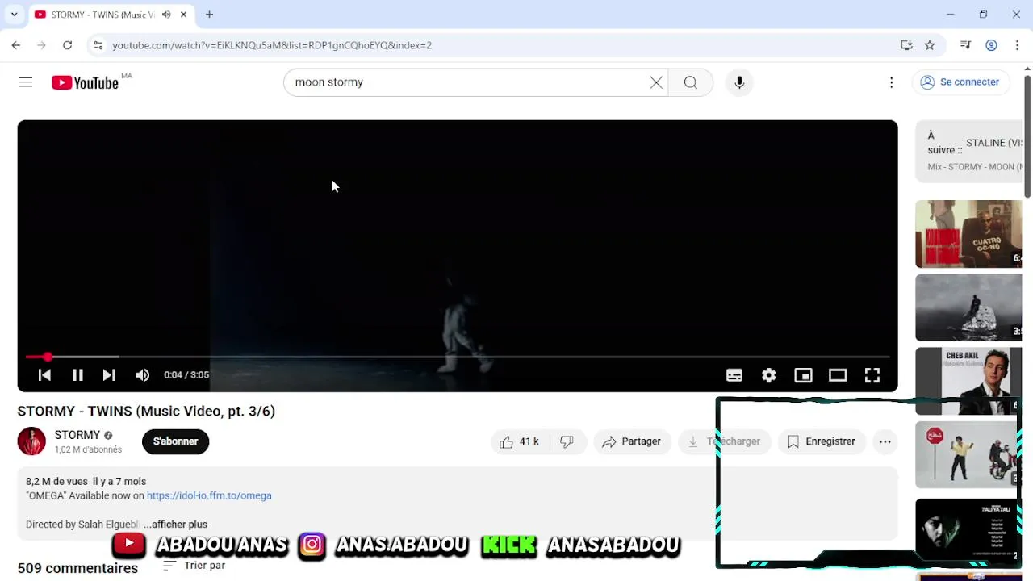This screenshot has width=1033, height=581.
Task: Open CUATRO recommended video thumbnail
Action: coord(968,234)
